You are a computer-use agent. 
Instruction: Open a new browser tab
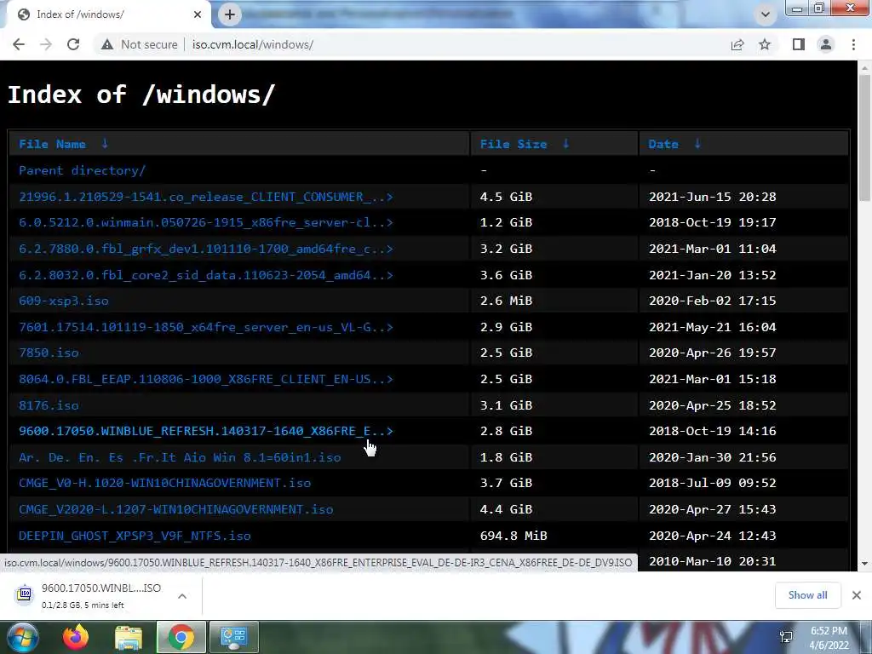click(x=230, y=14)
